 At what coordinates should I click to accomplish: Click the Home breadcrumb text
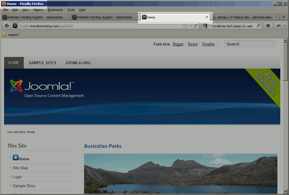coord(31,132)
